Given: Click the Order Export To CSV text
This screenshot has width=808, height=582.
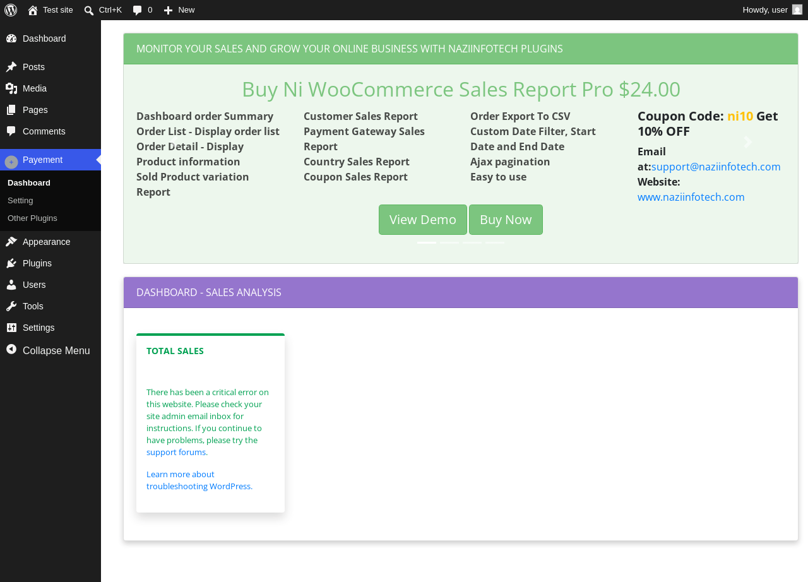Looking at the screenshot, I should [520, 116].
